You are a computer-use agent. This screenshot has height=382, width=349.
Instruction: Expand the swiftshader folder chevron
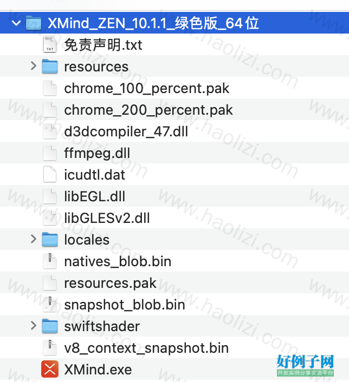pyautogui.click(x=34, y=326)
